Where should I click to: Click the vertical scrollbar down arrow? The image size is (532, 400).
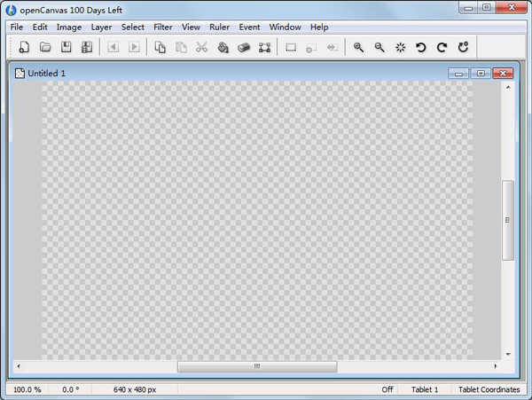[x=508, y=354]
